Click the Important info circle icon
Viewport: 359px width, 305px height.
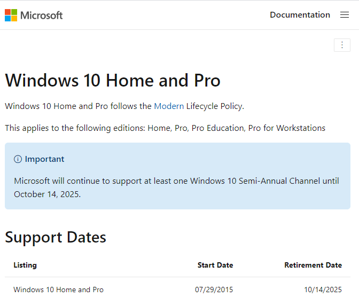18,159
